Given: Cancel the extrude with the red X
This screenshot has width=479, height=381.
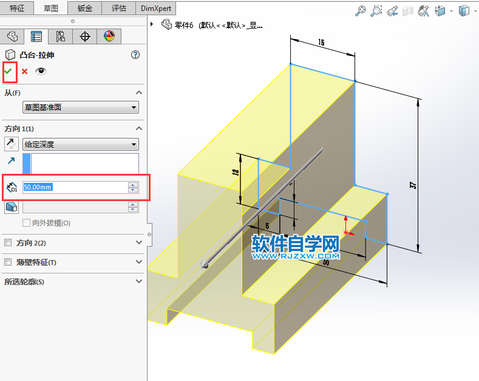Looking at the screenshot, I should pos(24,72).
